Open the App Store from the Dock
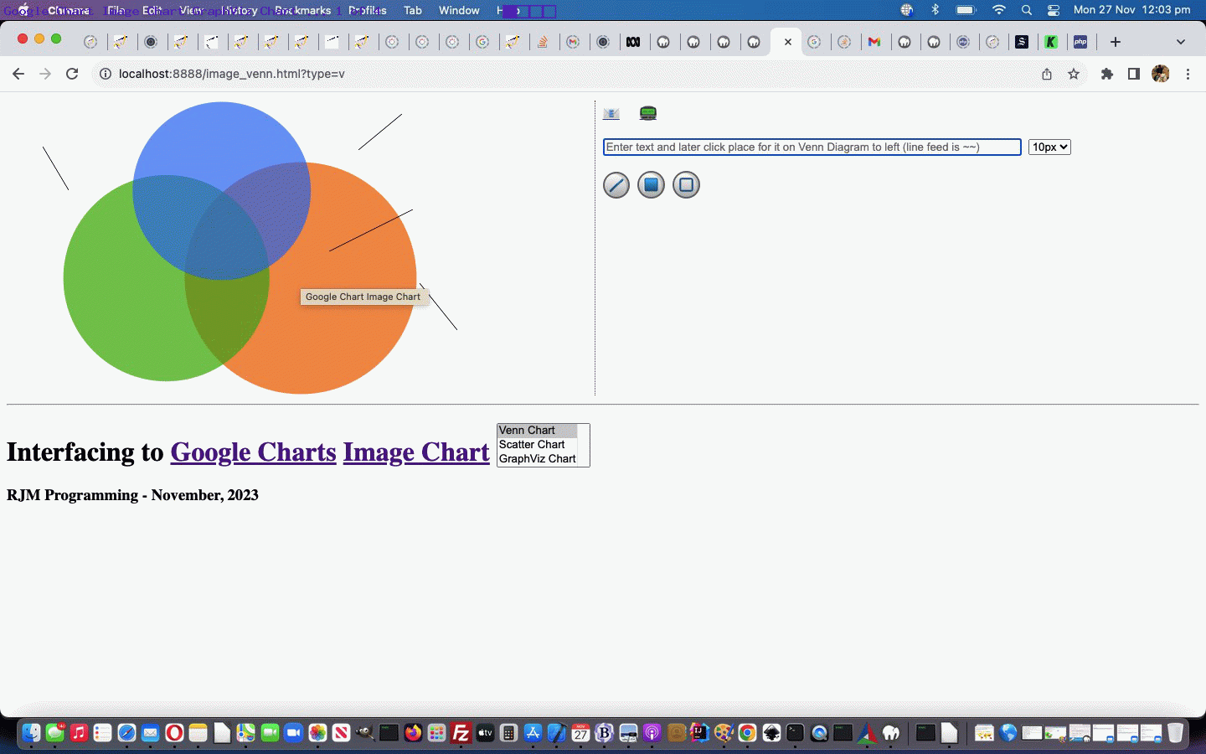Screen dimensions: 1206x754 (533, 733)
